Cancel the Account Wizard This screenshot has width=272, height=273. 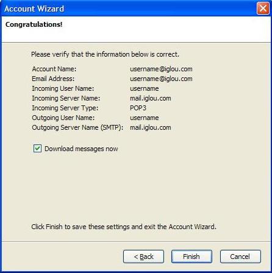[240, 257]
